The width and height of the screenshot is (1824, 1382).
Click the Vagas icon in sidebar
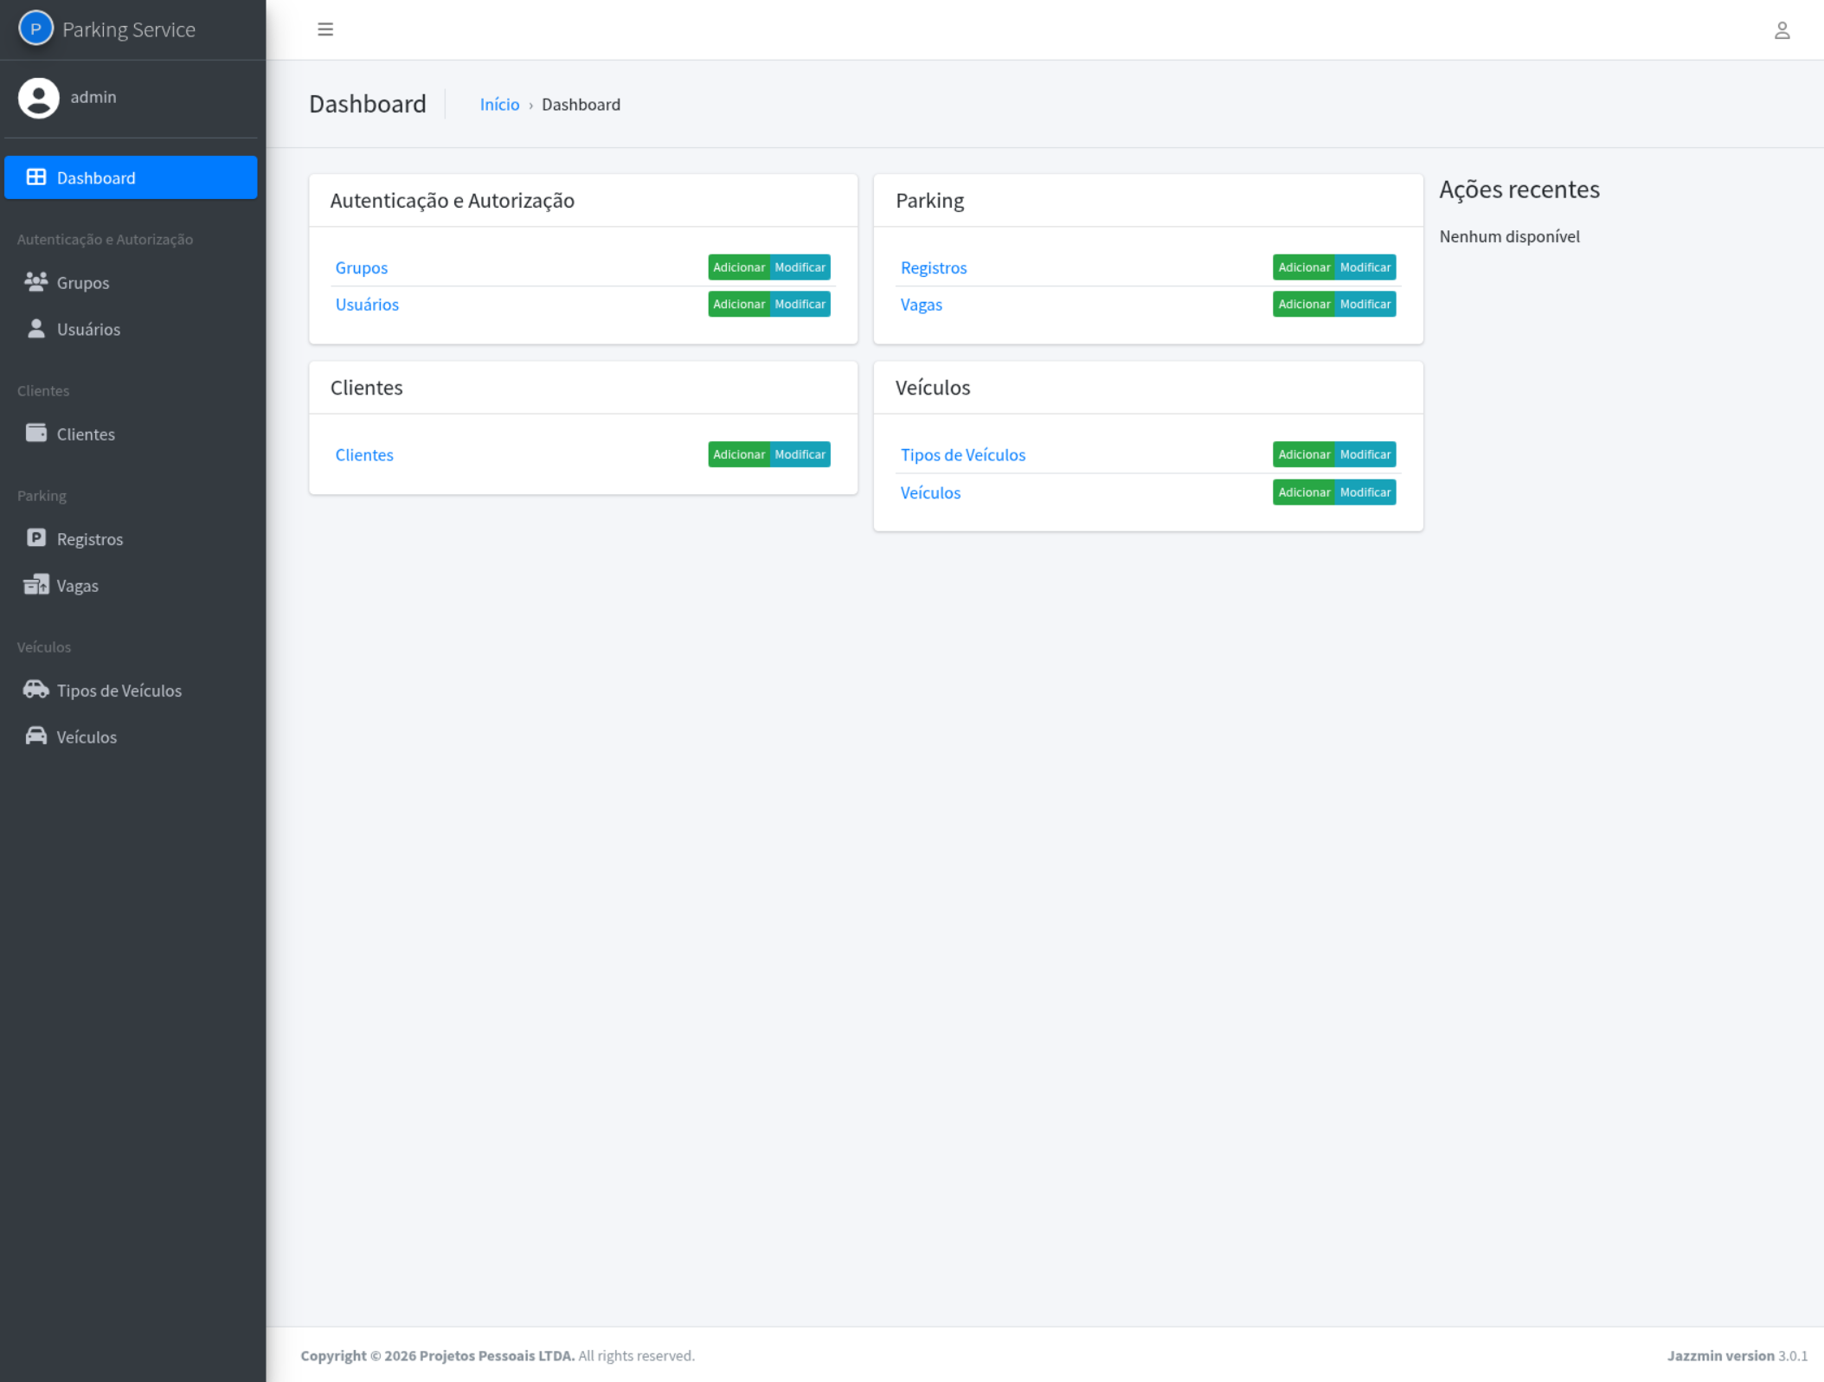[35, 584]
